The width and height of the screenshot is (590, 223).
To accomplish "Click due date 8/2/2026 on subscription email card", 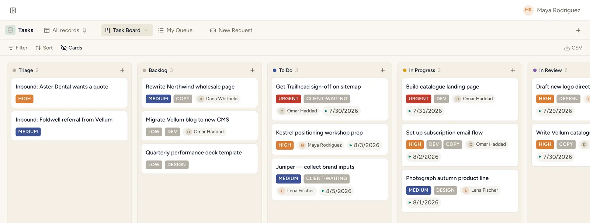I will pyautogui.click(x=423, y=157).
